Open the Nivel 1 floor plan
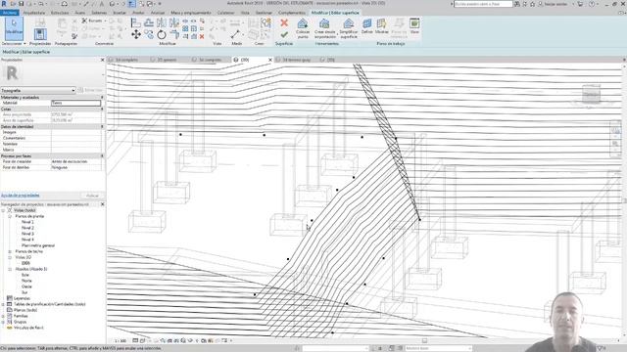Image resolution: width=627 pixels, height=352 pixels. [x=27, y=222]
